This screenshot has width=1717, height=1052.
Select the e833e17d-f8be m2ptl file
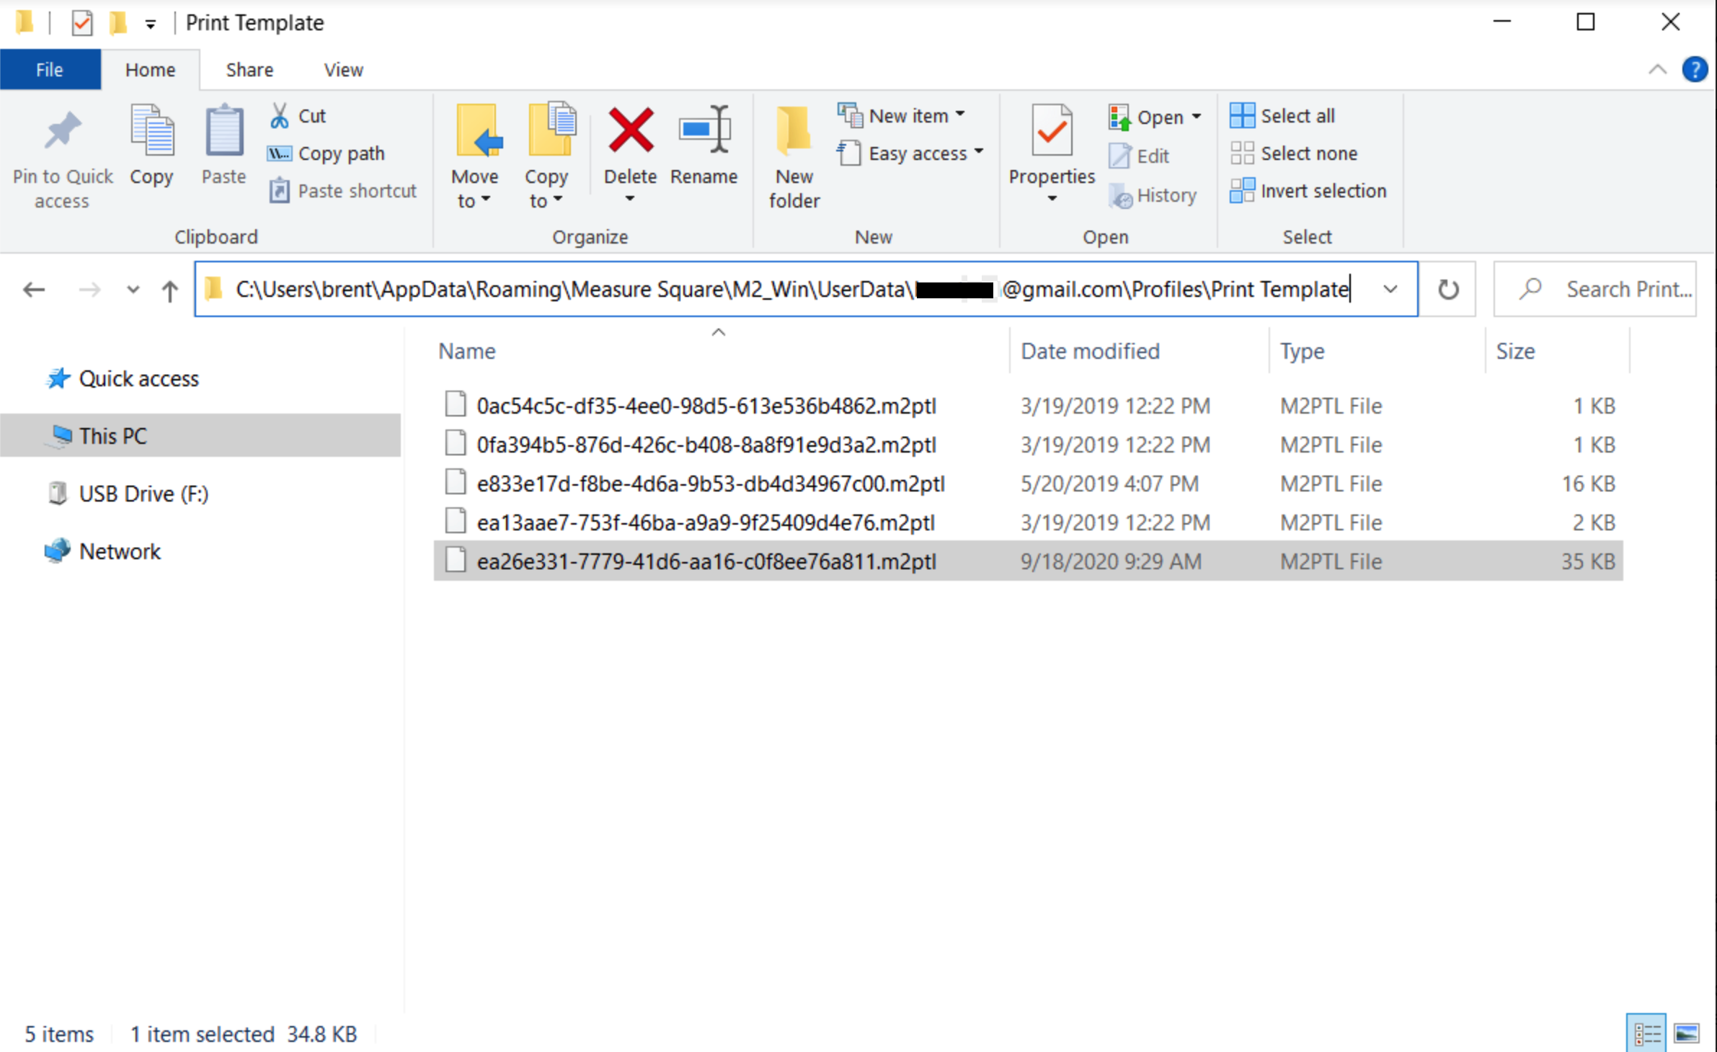pyautogui.click(x=710, y=483)
